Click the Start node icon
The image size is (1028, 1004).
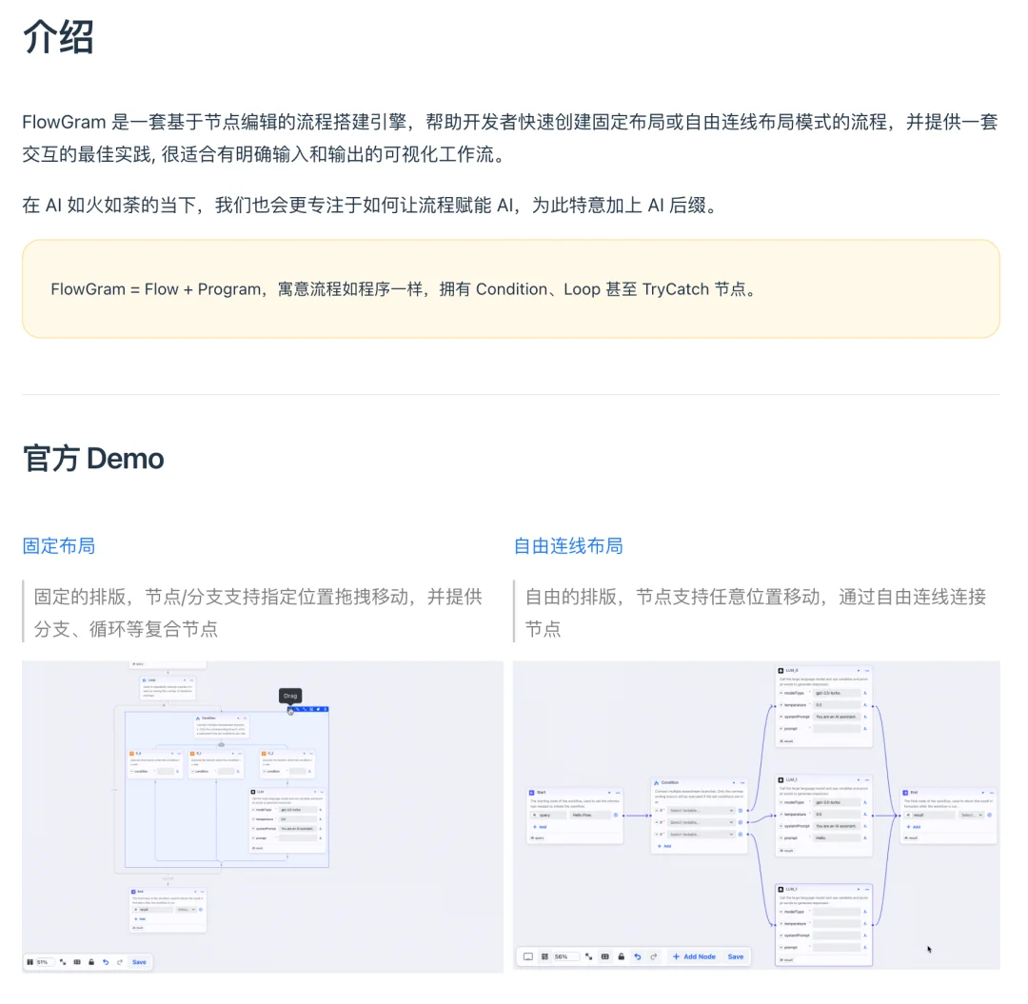pyautogui.click(x=532, y=793)
